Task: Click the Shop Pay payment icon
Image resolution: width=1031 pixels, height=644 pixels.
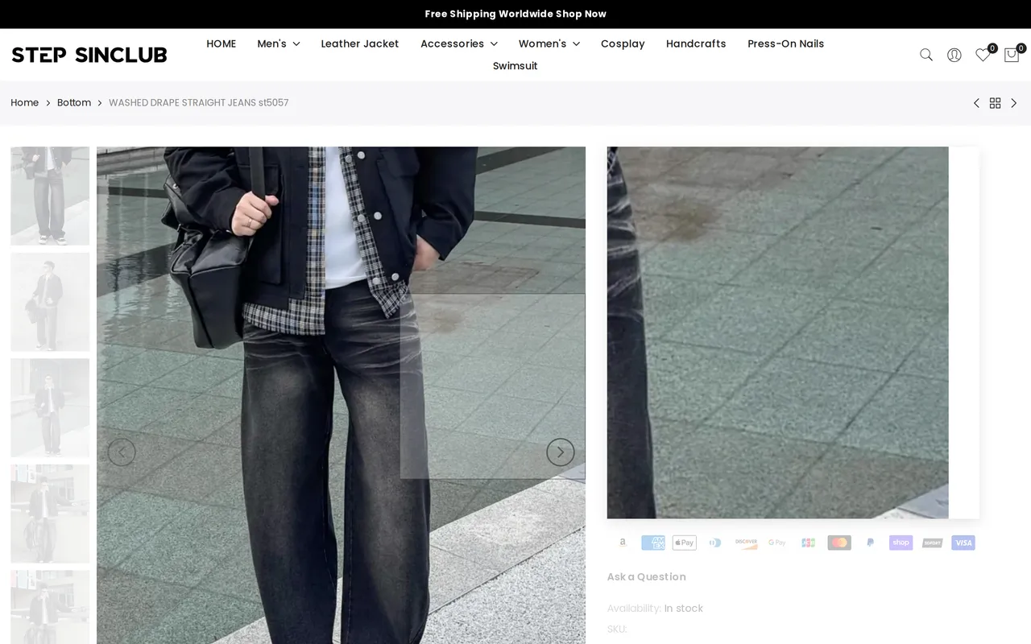Action: (x=901, y=543)
